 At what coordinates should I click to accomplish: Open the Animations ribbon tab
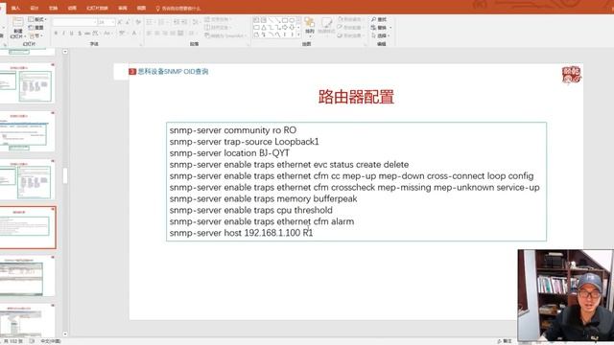pos(72,8)
